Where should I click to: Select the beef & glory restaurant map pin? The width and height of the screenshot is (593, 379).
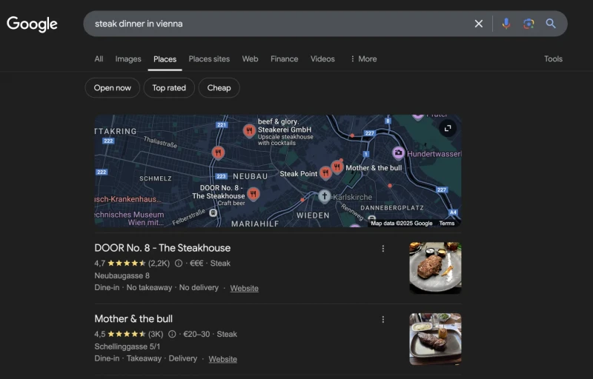(249, 131)
